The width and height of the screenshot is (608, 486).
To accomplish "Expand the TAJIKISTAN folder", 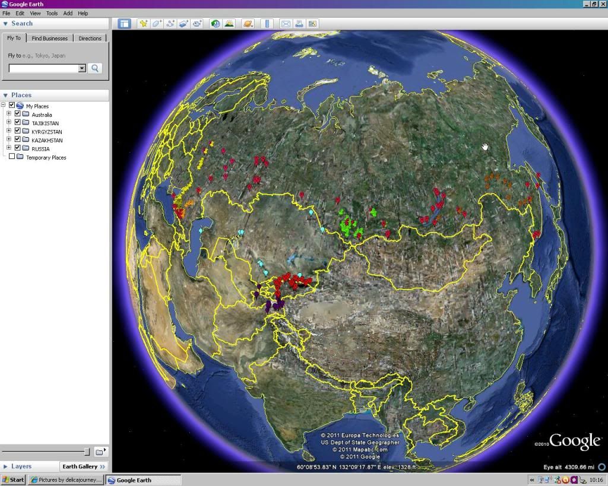I will click(x=9, y=122).
